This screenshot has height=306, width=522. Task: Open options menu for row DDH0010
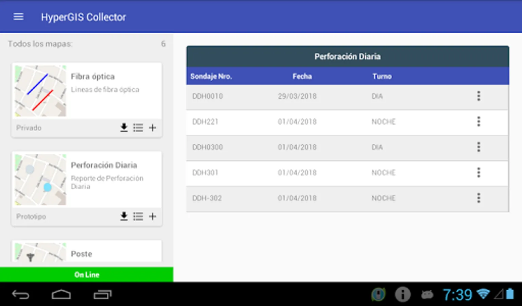pos(478,96)
